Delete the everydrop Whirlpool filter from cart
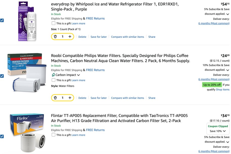Image resolution: width=231 pixels, height=154 pixels. (82, 36)
